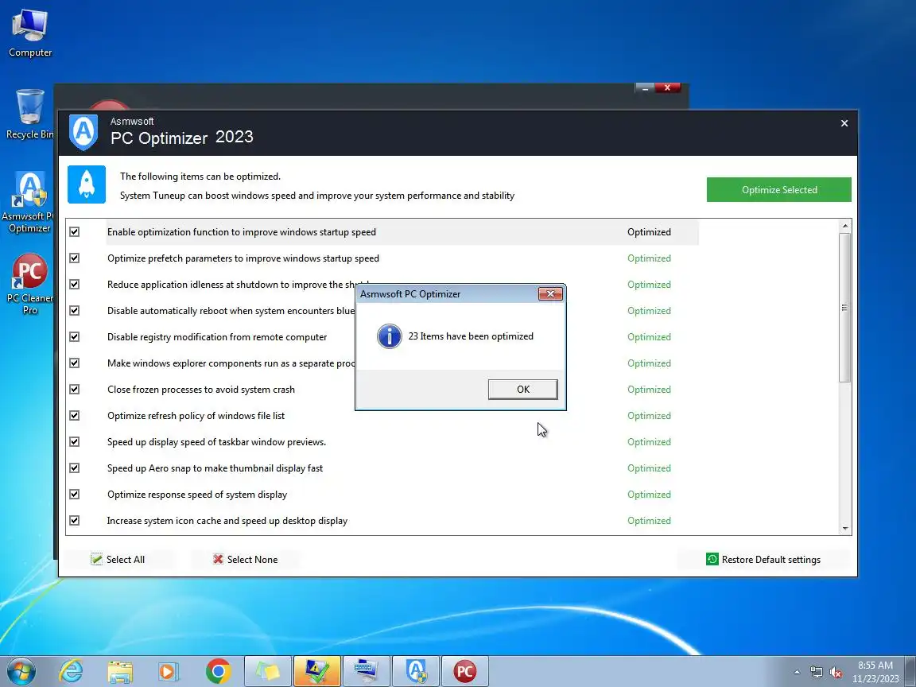Click the green restore clock icon
The image size is (916, 687).
tap(712, 559)
